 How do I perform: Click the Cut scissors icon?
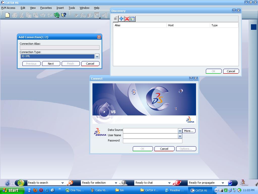21,15
